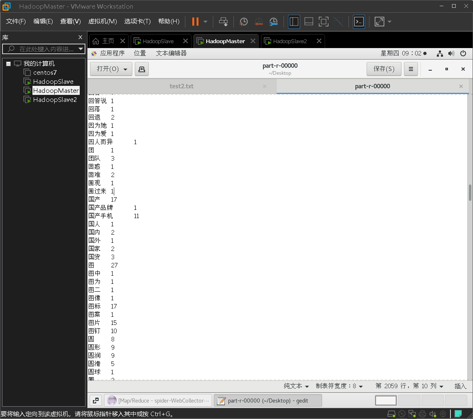The width and height of the screenshot is (473, 419).
Task: Open the gedit hamburger menu
Action: [411, 69]
